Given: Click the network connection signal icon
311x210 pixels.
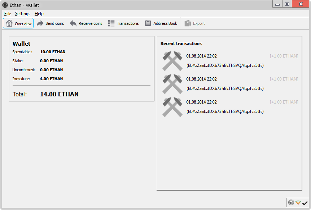Looking at the screenshot, I should pyautogui.click(x=298, y=203).
